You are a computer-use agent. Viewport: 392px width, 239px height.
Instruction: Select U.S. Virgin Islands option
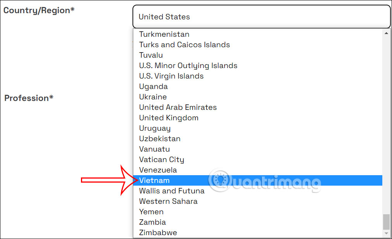[171, 76]
